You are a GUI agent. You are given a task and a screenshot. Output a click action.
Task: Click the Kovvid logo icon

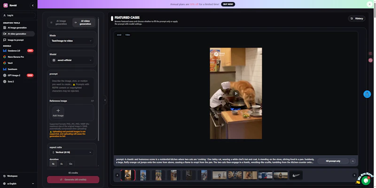(x=6, y=5)
